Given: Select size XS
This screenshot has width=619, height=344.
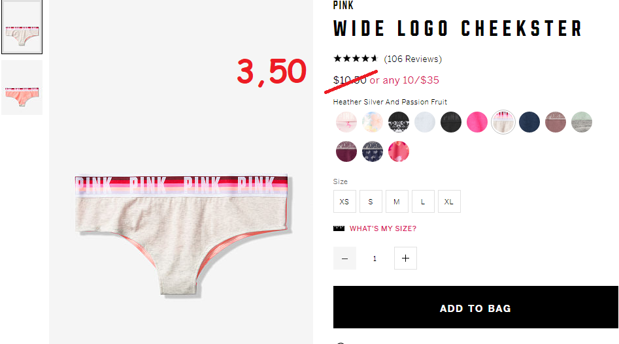Looking at the screenshot, I should click(344, 202).
